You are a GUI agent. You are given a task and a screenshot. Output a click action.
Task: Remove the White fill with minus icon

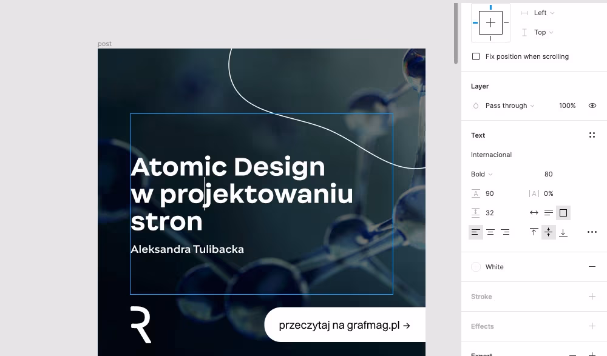(x=592, y=267)
